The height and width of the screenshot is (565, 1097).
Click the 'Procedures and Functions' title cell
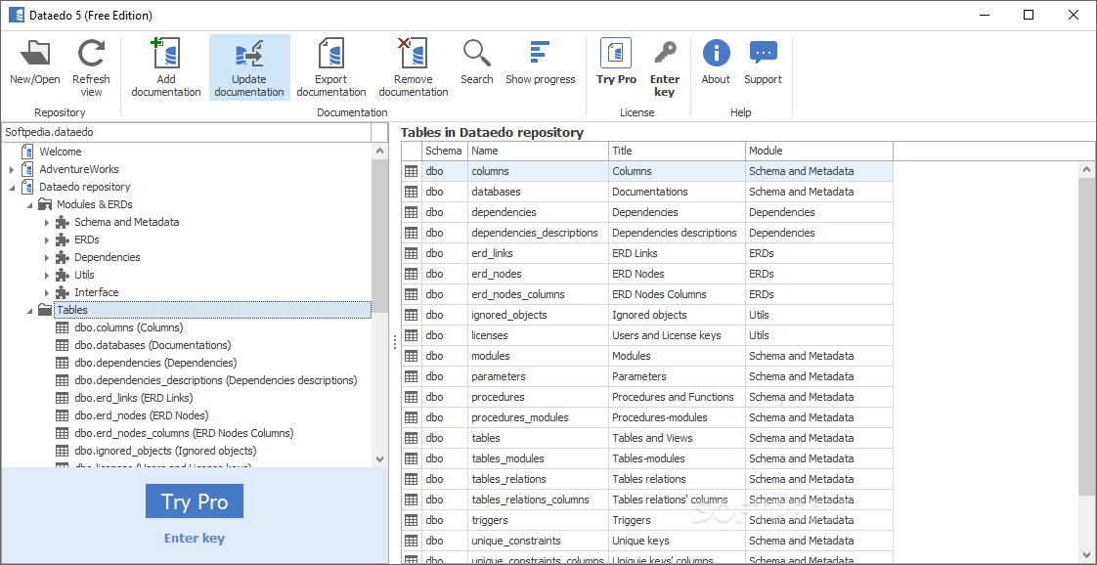click(x=677, y=397)
